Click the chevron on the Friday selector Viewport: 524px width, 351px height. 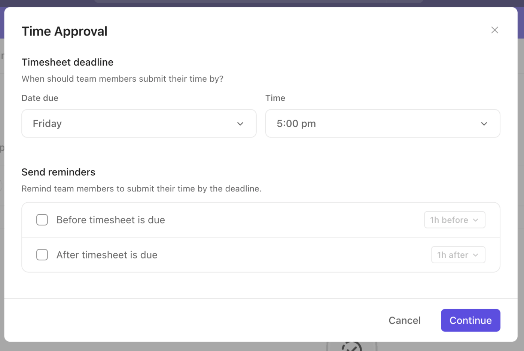pos(240,123)
